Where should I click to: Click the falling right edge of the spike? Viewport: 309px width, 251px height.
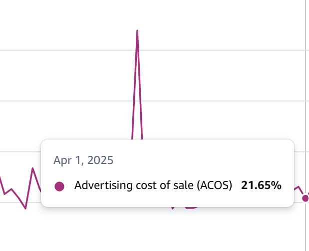(x=140, y=85)
